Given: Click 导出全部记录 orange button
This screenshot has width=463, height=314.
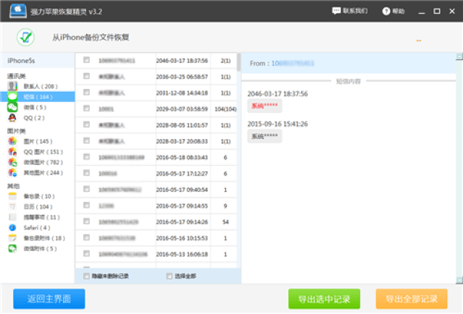Looking at the screenshot, I should tap(411, 298).
